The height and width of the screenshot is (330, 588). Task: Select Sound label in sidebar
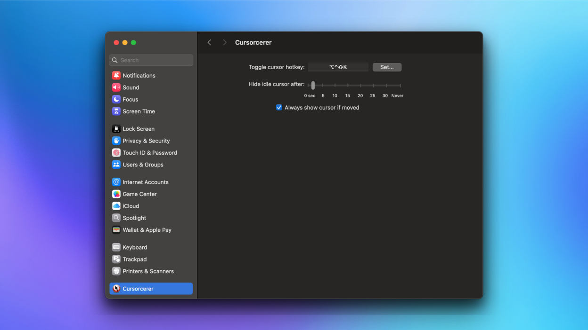131,87
